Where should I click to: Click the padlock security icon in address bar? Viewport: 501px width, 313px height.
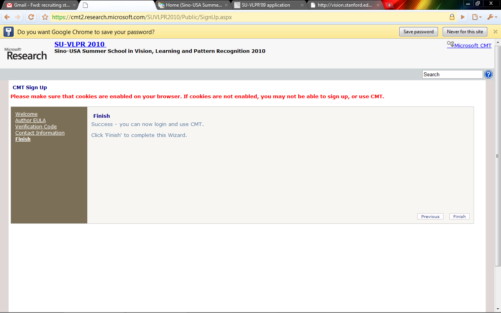pyautogui.click(x=452, y=17)
